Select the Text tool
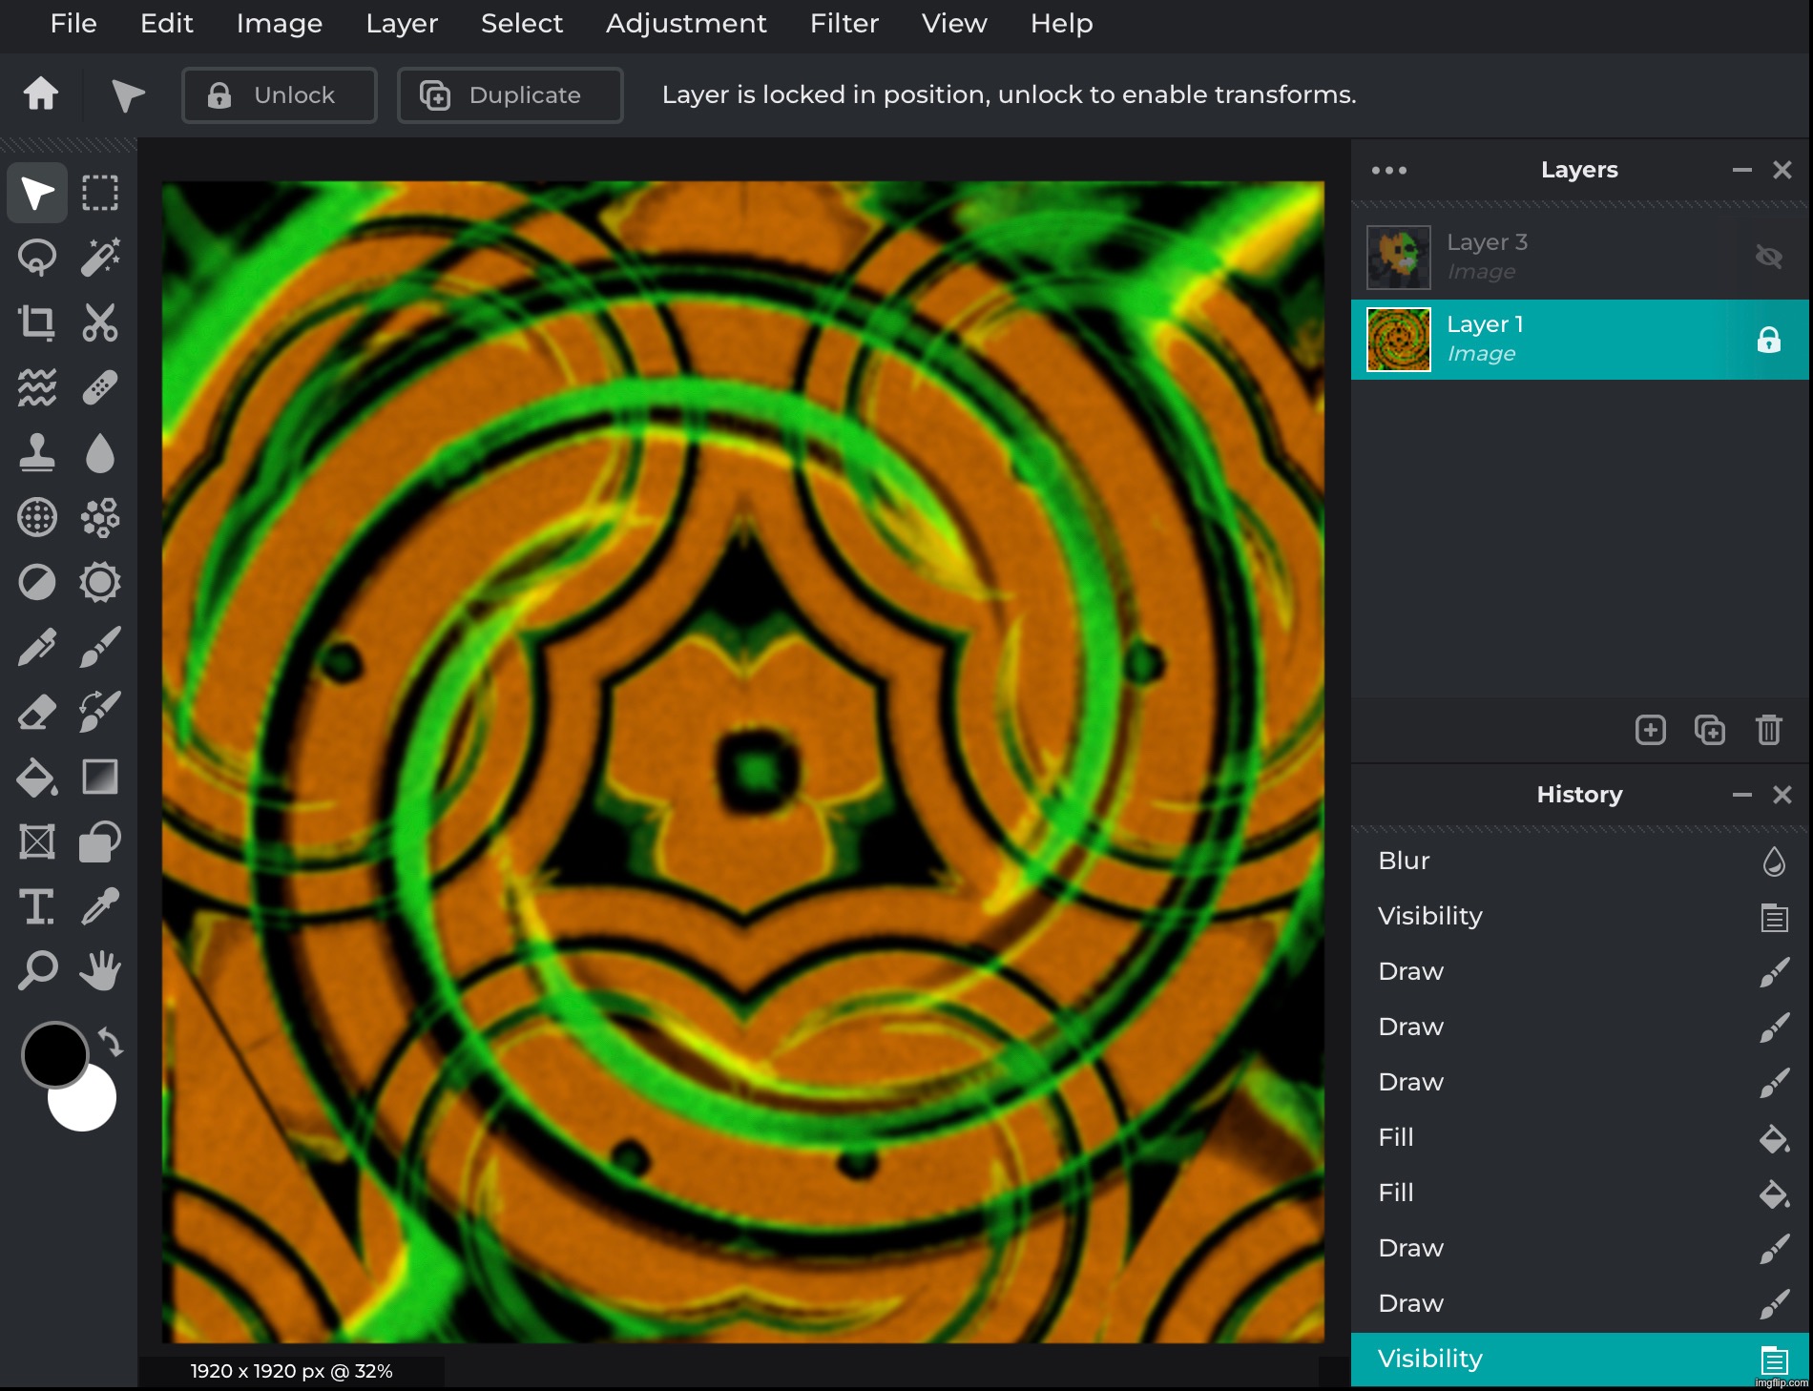The image size is (1813, 1391). (36, 906)
